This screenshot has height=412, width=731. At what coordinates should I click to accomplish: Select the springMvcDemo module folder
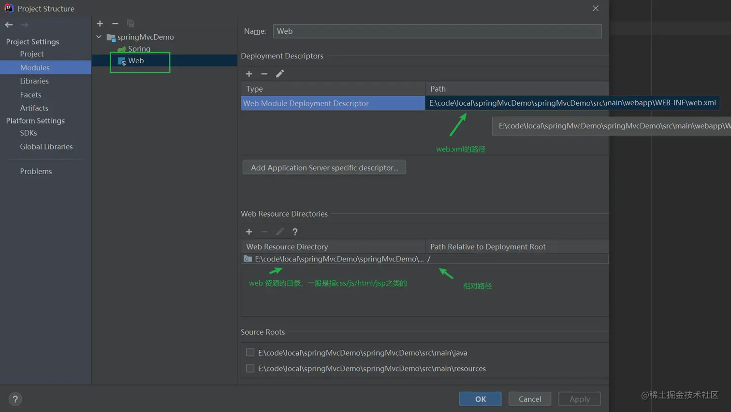[140, 37]
